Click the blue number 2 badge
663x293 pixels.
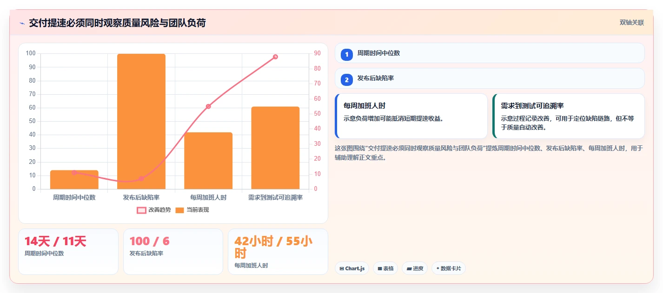[346, 80]
